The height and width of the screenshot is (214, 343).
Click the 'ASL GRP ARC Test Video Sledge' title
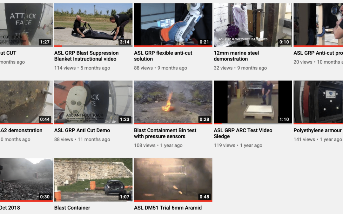(x=243, y=133)
